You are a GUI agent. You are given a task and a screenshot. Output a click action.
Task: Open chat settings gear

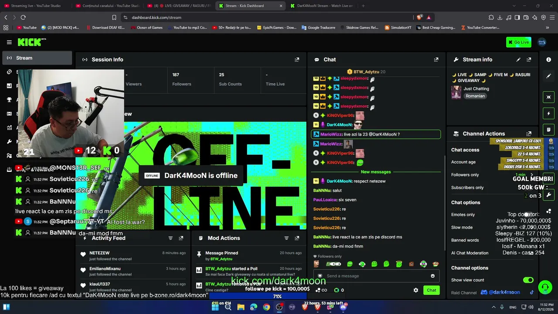tap(416, 290)
